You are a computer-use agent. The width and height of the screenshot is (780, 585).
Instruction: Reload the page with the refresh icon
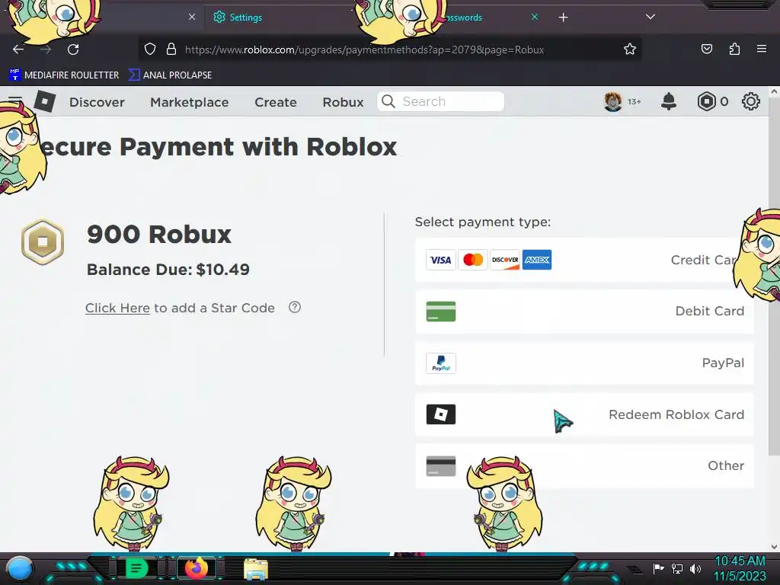73,50
